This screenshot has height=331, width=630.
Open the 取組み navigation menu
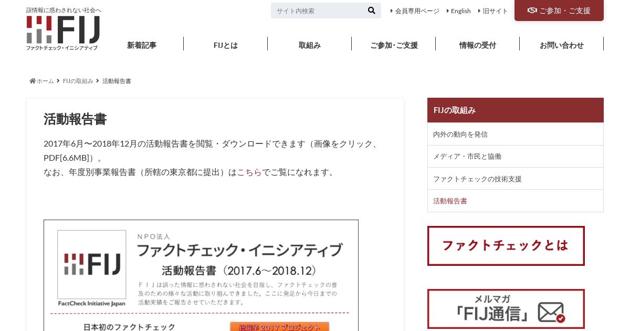pyautogui.click(x=310, y=45)
